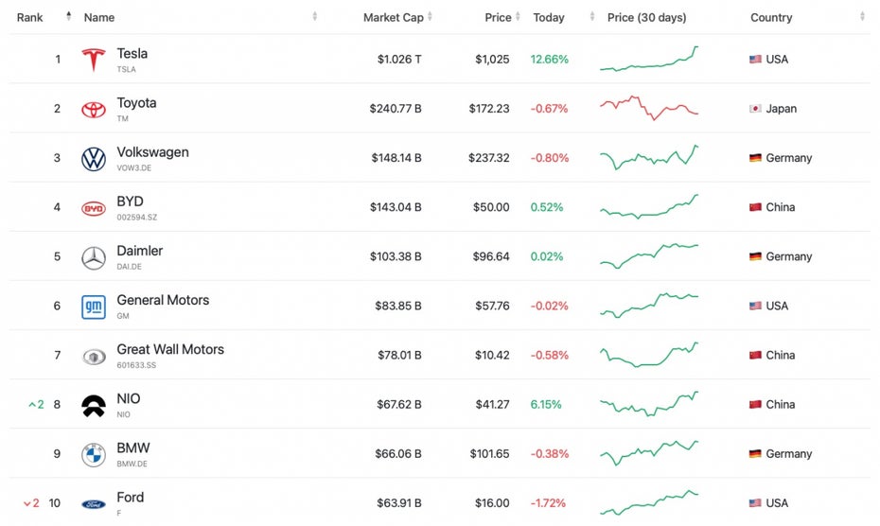Click the Japan flag in Toyota row
880x526 pixels.
pos(755,109)
